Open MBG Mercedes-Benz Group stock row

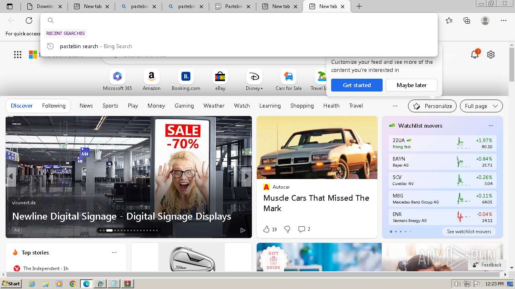coord(443,199)
